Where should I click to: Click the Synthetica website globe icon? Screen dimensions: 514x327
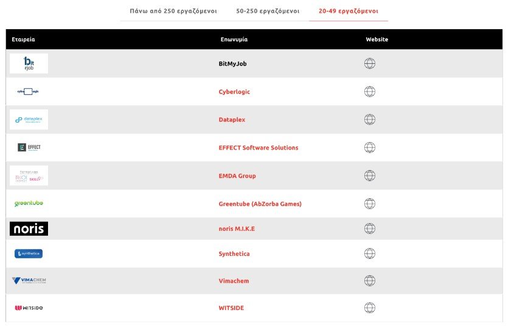[x=369, y=253]
